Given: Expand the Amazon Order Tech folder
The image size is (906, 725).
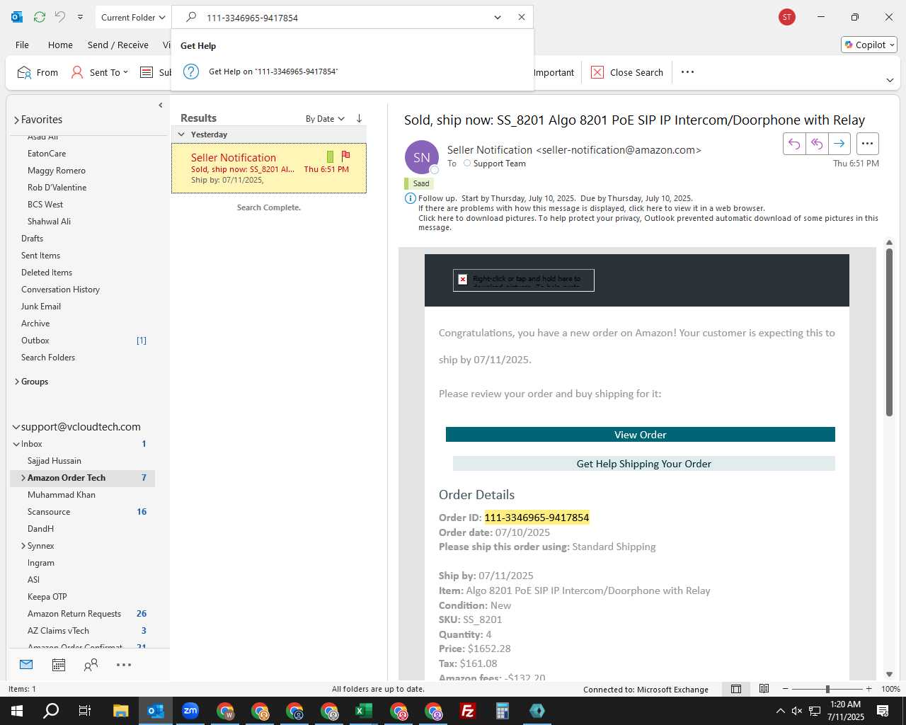Looking at the screenshot, I should 23,478.
